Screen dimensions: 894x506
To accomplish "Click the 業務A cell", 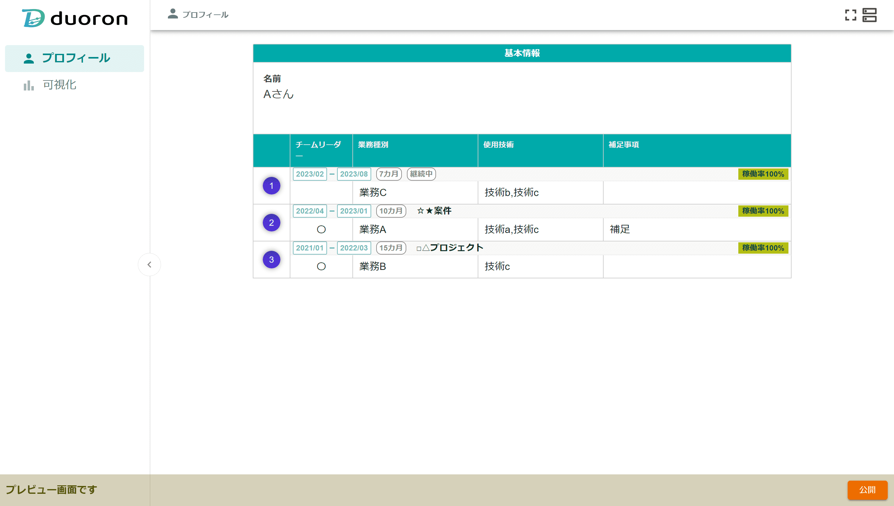I will coord(415,230).
